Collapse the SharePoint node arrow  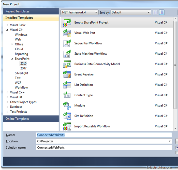pos(12,59)
